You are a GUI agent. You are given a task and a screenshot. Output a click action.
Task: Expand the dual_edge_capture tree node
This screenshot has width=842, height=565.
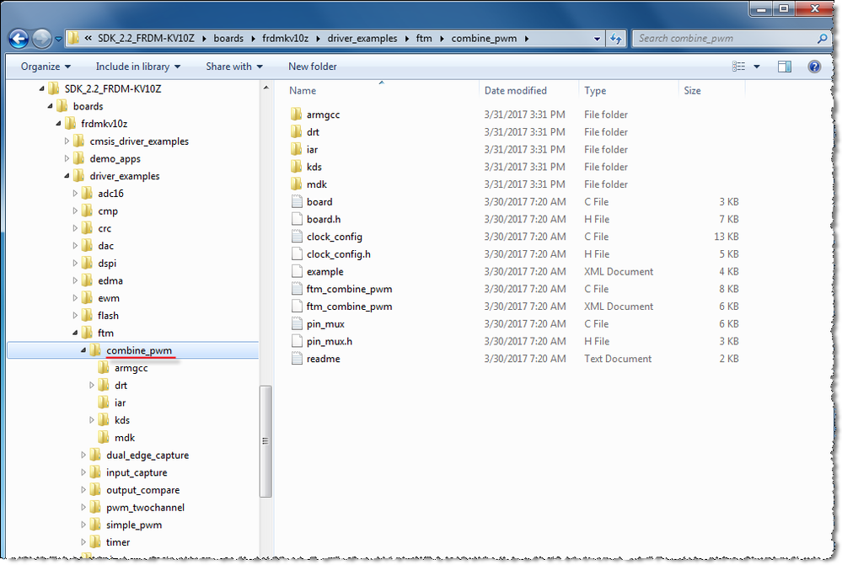(83, 454)
